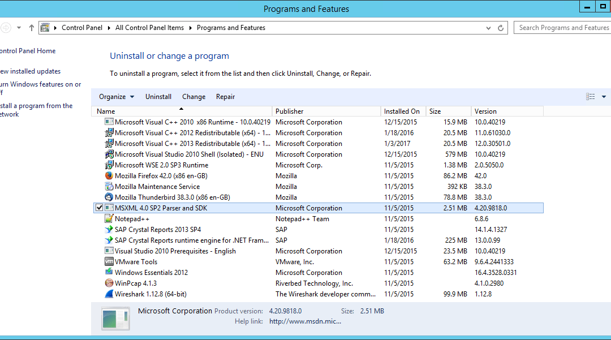This screenshot has height=340, width=611.
Task: Click version 16.4.3528.0331 cell
Action: click(x=496, y=273)
